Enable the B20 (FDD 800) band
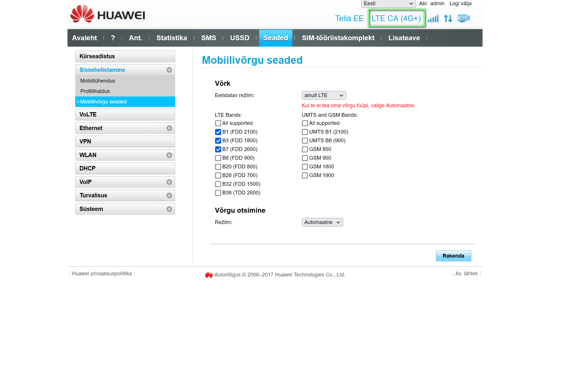Viewport: 568px width, 368px height. (218, 167)
